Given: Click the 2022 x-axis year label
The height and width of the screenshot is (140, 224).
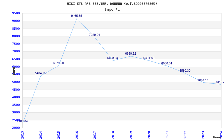Looking at the screenshot, I should point(185,135).
